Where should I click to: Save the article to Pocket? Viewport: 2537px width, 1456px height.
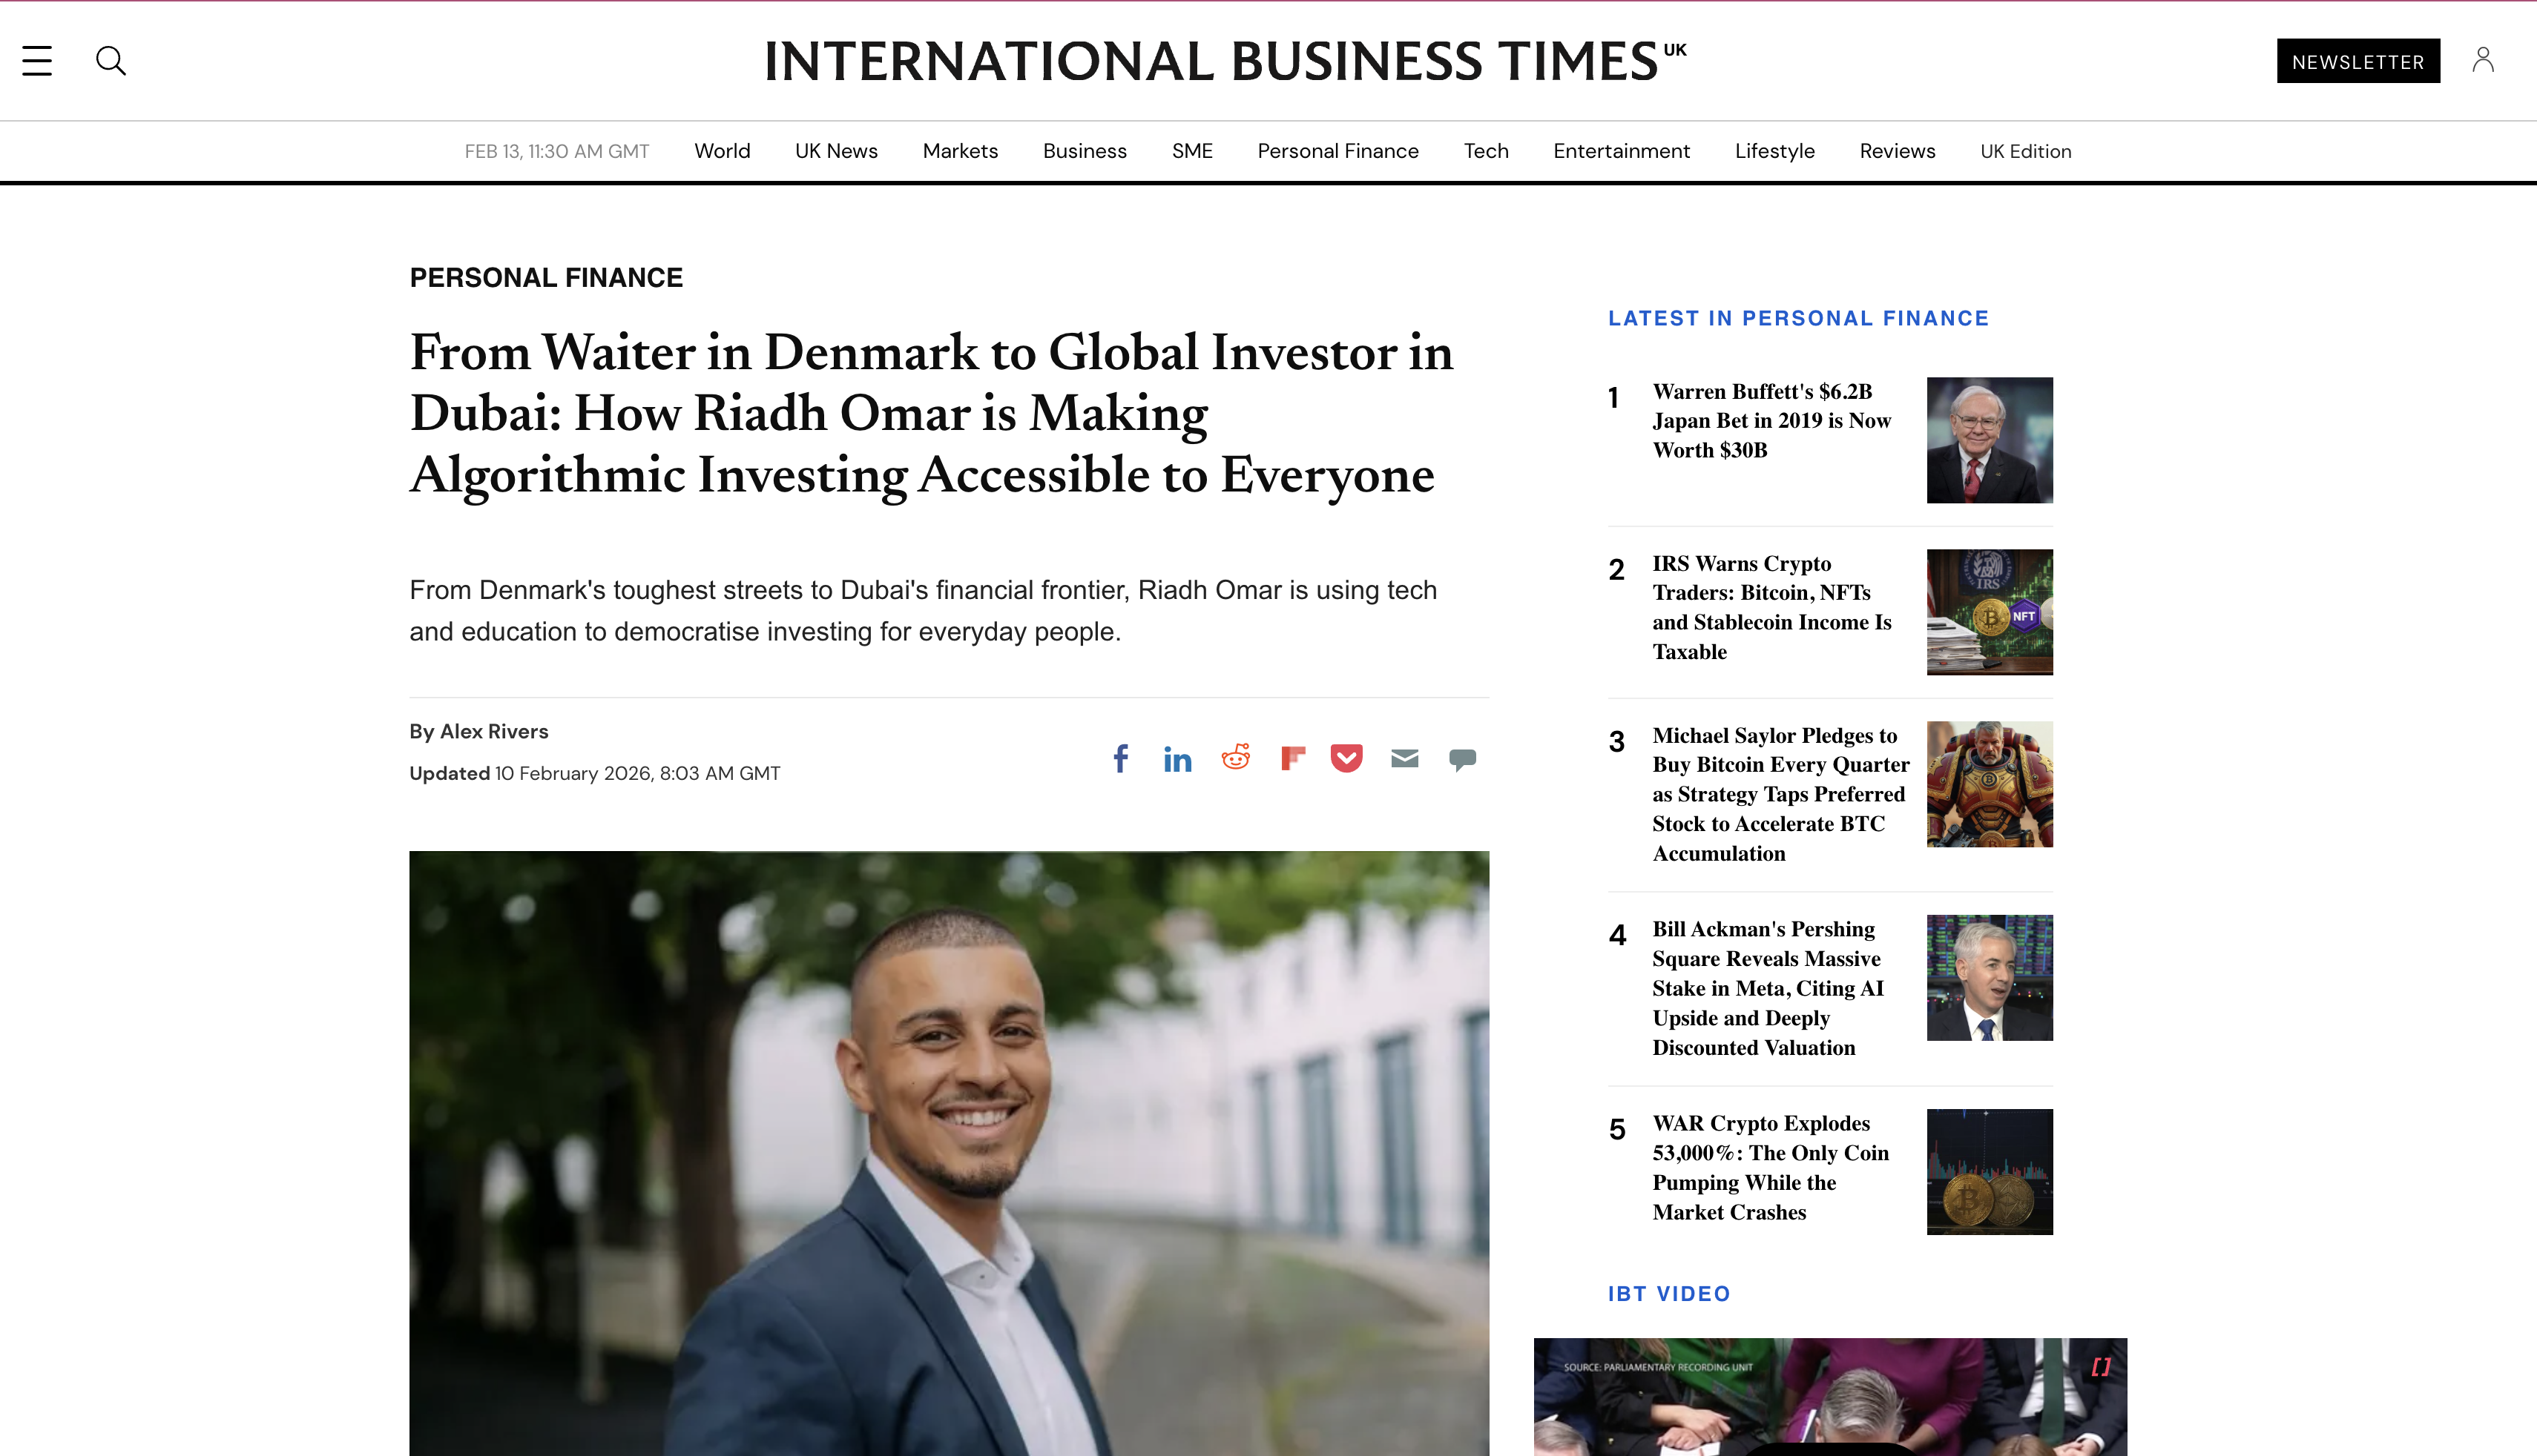(1346, 759)
